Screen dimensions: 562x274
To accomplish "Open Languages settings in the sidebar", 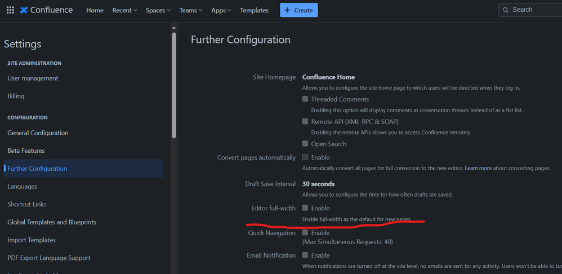I will 22,187.
